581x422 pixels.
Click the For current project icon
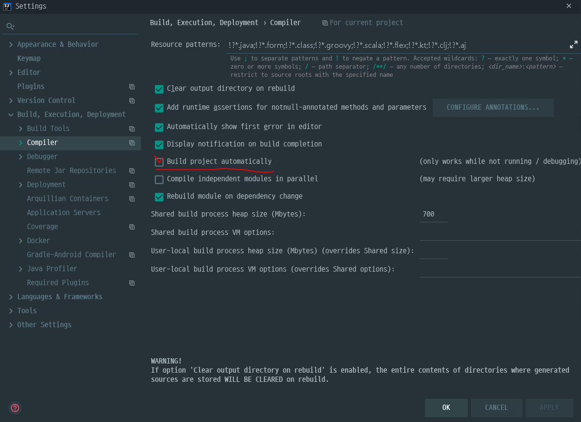[325, 23]
